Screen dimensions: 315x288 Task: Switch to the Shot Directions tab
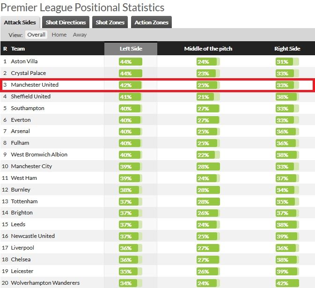[x=66, y=22]
